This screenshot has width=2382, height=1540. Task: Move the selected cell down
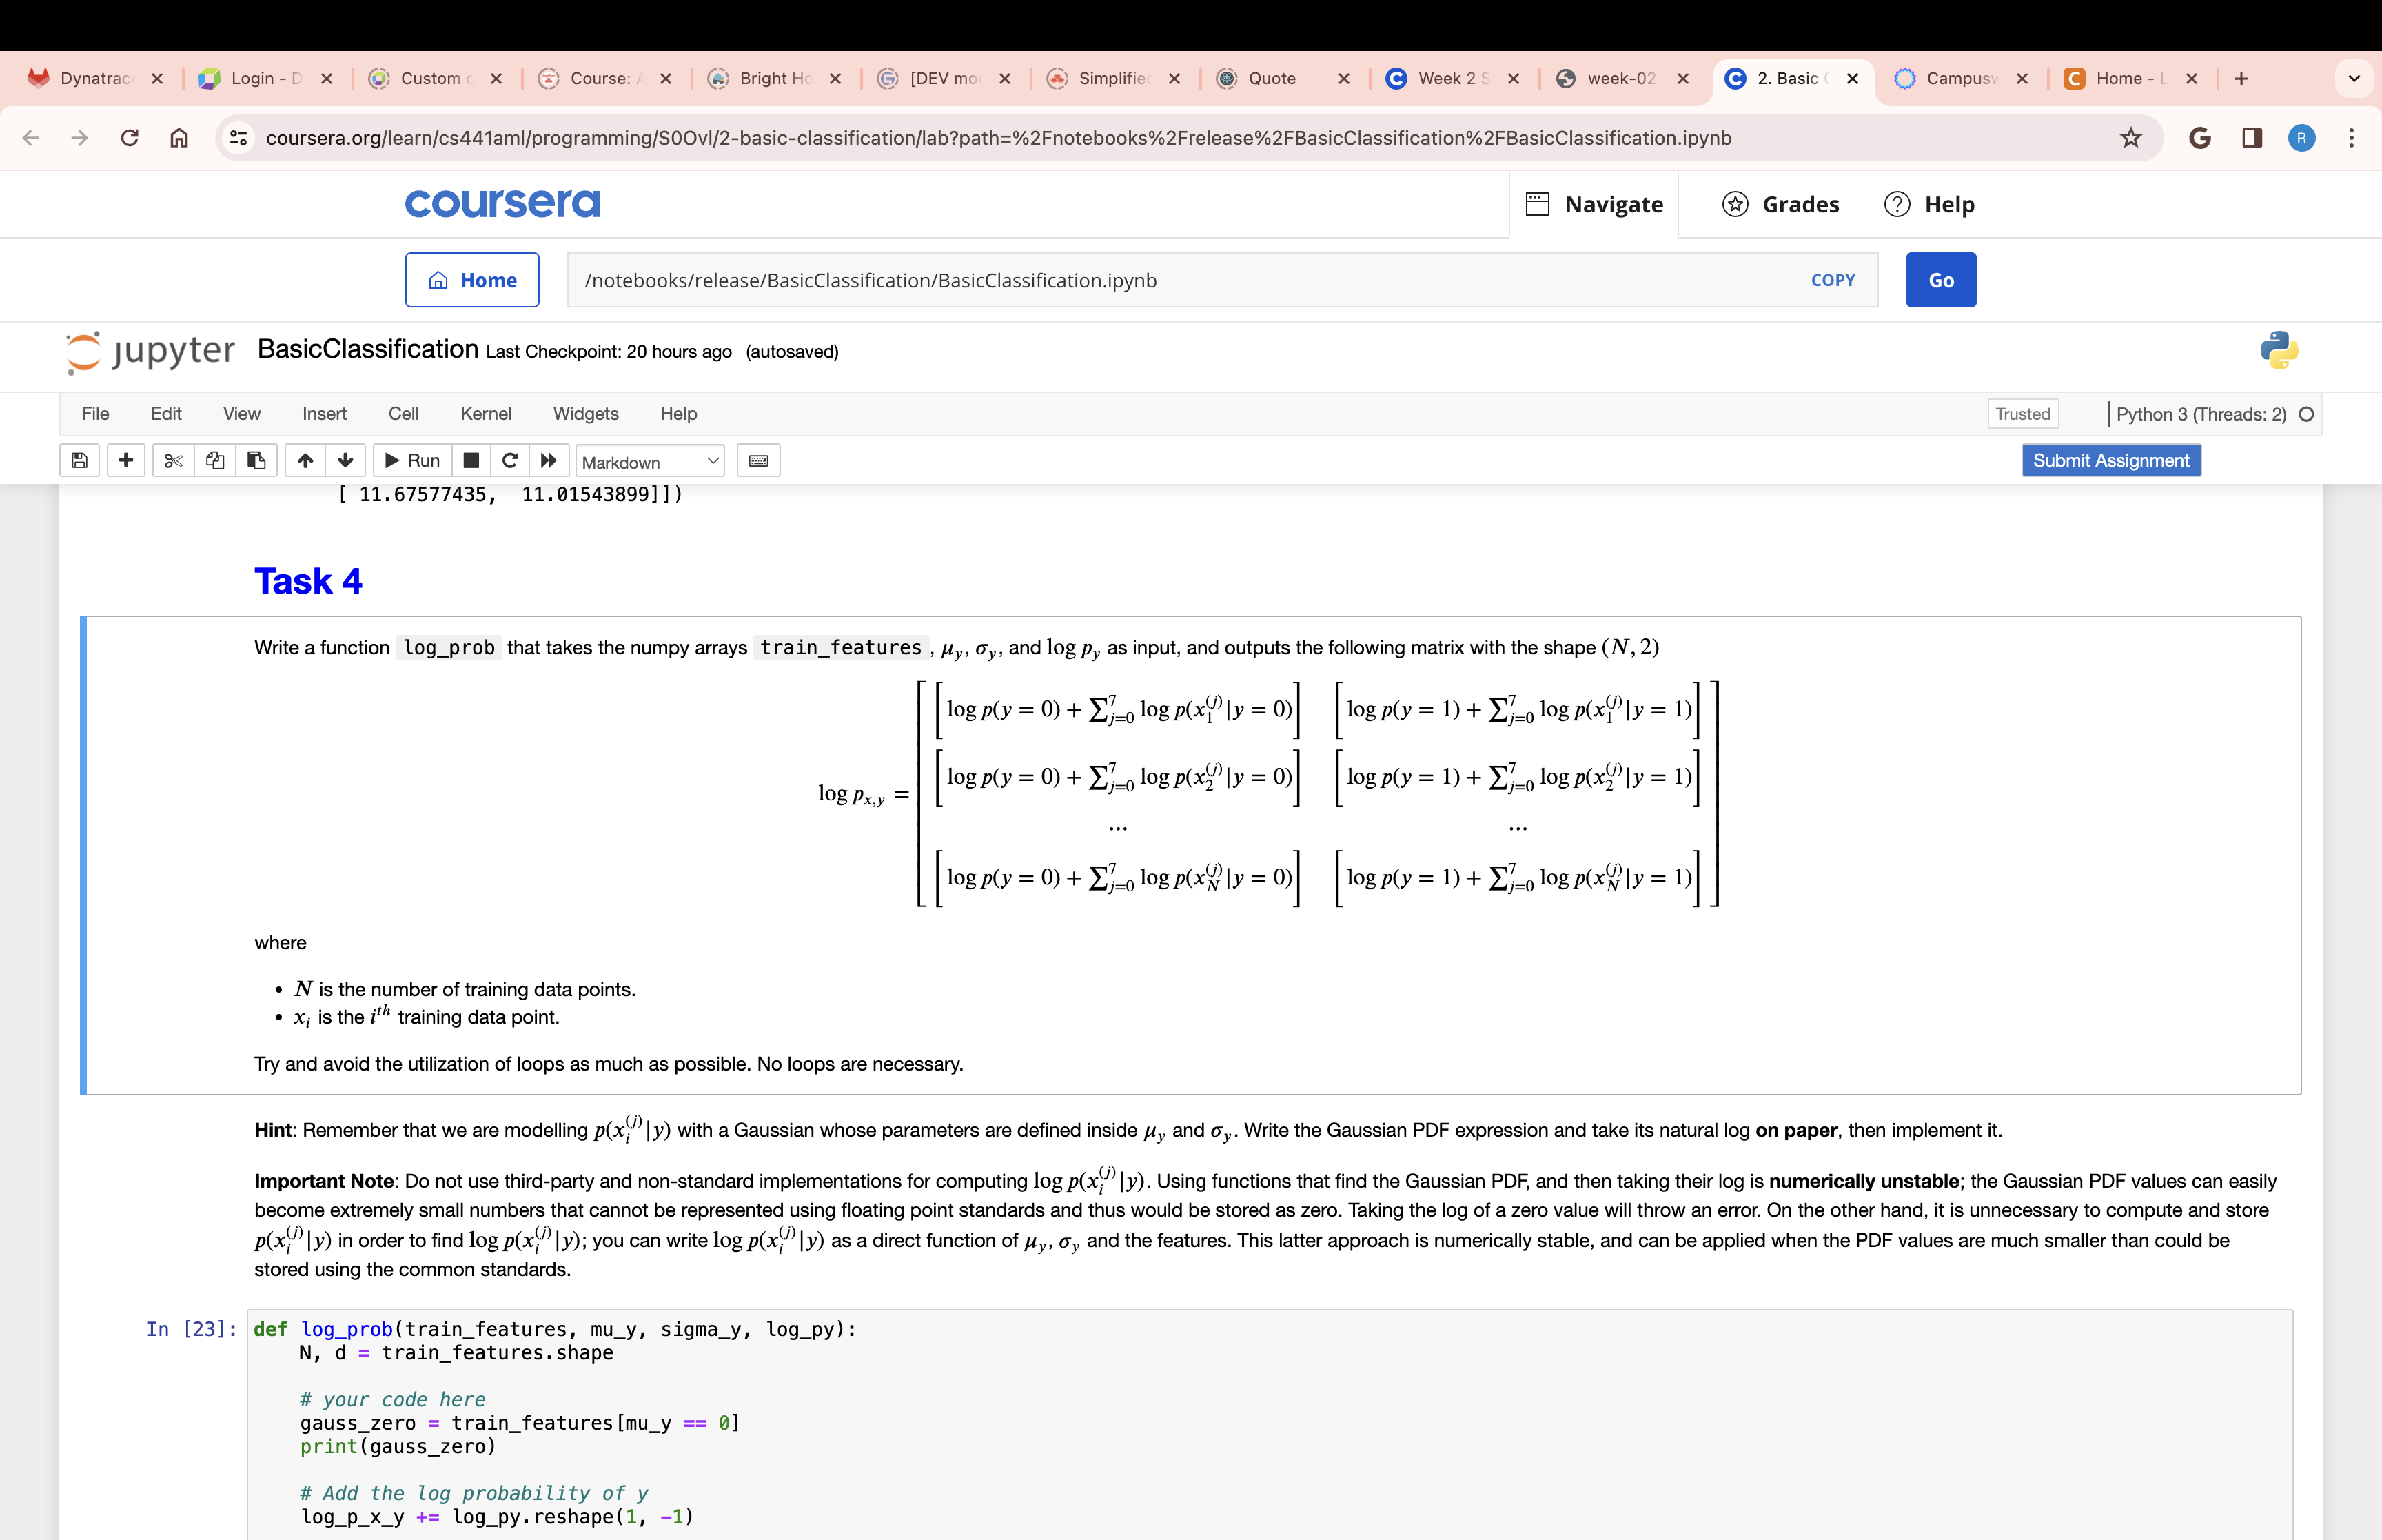[346, 460]
